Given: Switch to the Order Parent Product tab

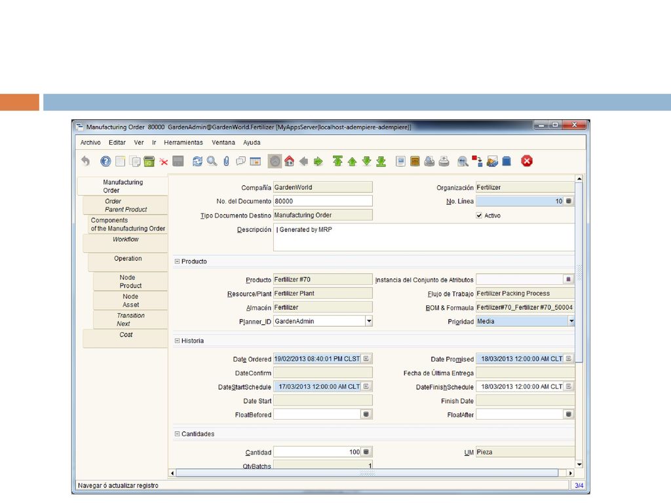Looking at the screenshot, I should [125, 205].
